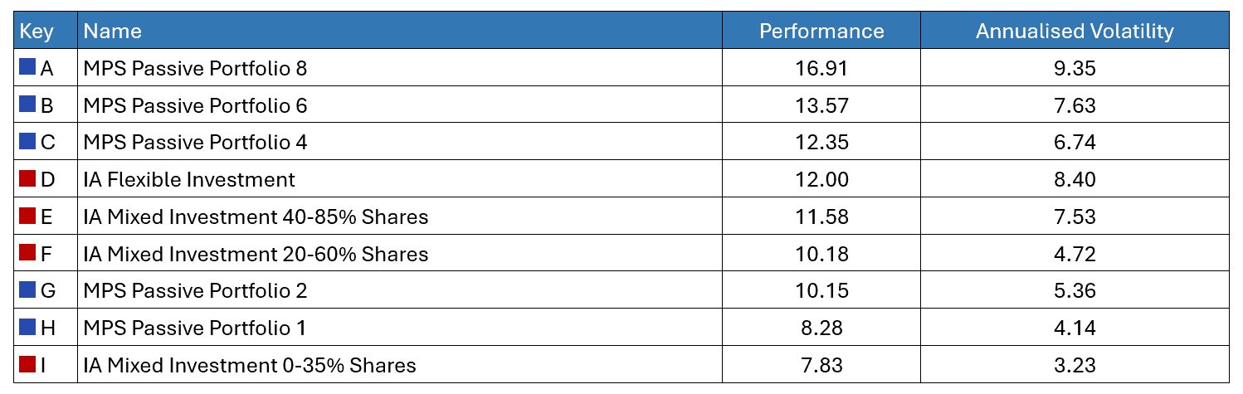Select the red swatch beside key F
The image size is (1243, 394).
27,252
